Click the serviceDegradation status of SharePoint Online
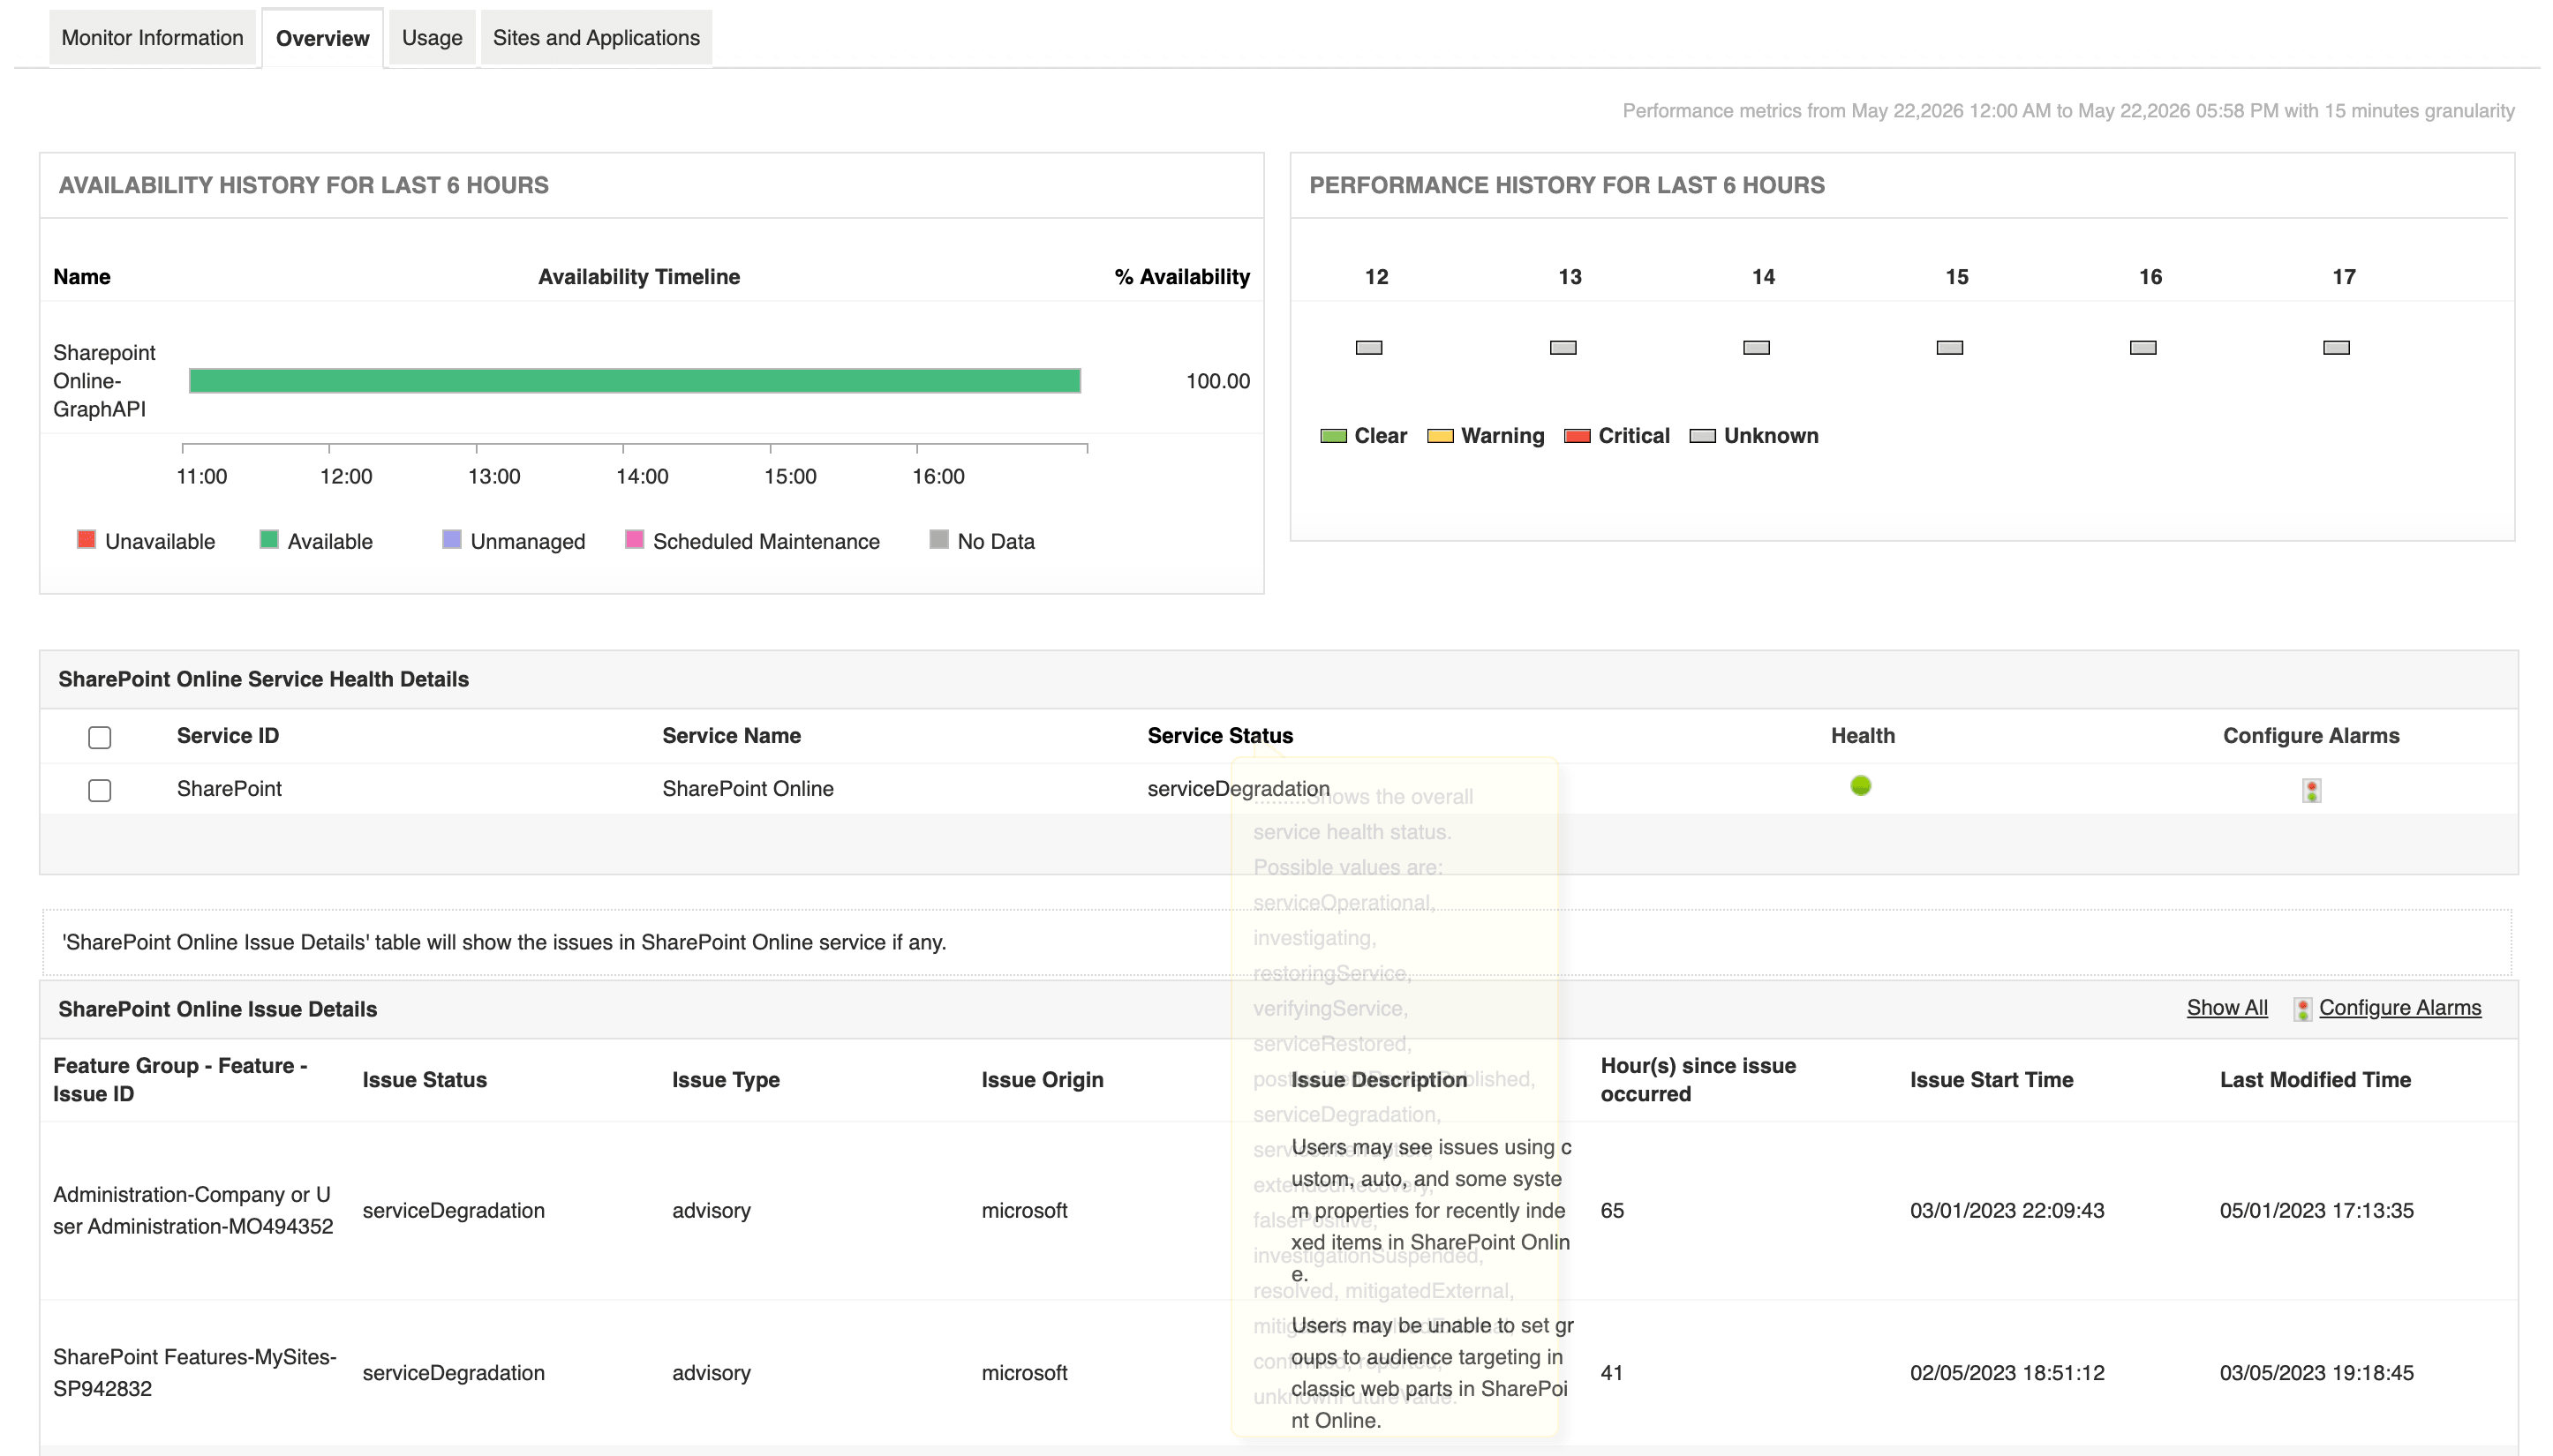 coord(1239,789)
